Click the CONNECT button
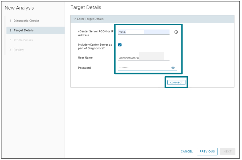This screenshot has height=160, width=242. click(176, 82)
